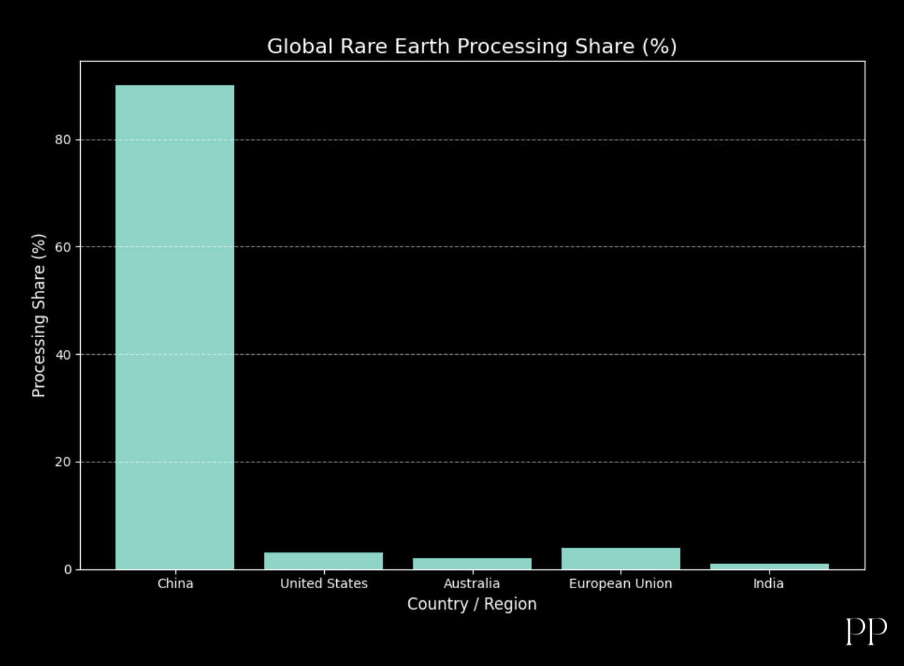Click the 'Country / Region' x-axis label
This screenshot has width=904, height=666.
(472, 604)
